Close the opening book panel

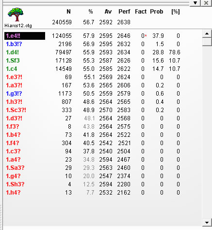206,3
